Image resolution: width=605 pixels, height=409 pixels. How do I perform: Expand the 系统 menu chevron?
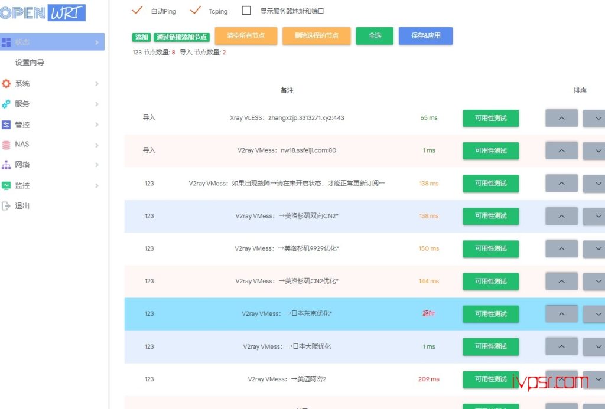pos(97,84)
